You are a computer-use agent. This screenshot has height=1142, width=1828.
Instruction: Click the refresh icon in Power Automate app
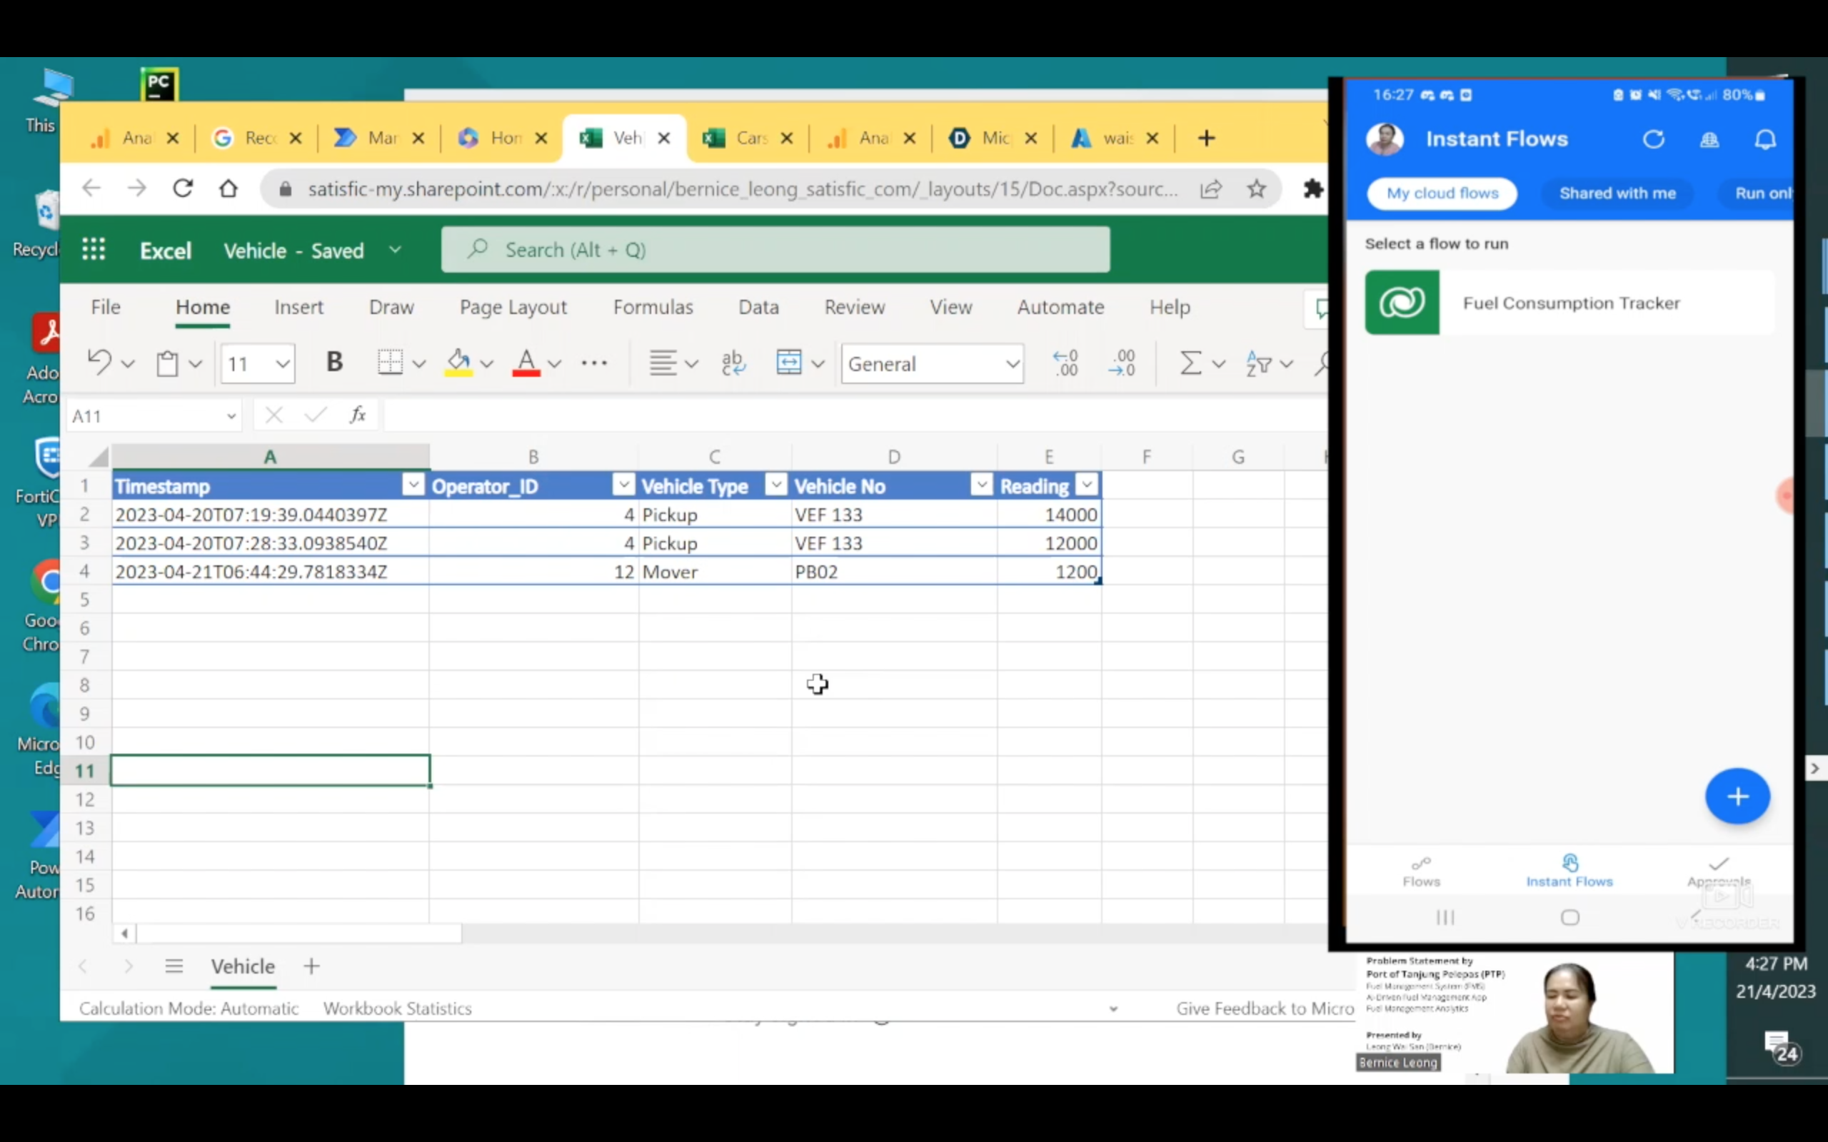(1654, 139)
